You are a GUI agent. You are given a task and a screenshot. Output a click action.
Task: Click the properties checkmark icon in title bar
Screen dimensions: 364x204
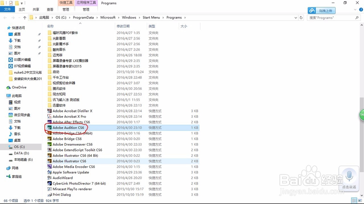tap(11, 3)
